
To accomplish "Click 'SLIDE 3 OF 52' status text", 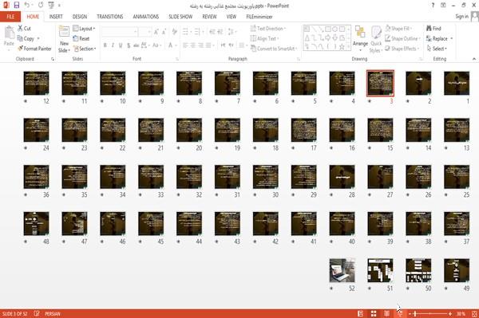I will click(x=14, y=314).
